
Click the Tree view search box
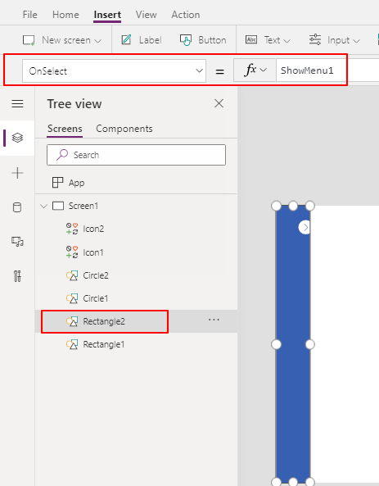(136, 155)
